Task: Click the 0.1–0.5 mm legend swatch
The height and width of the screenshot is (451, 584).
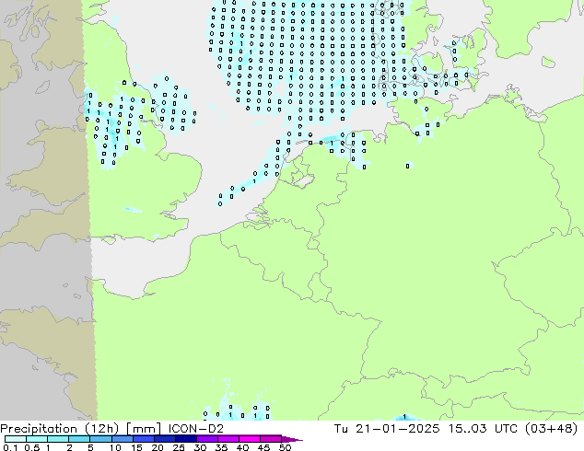Action: (16, 439)
